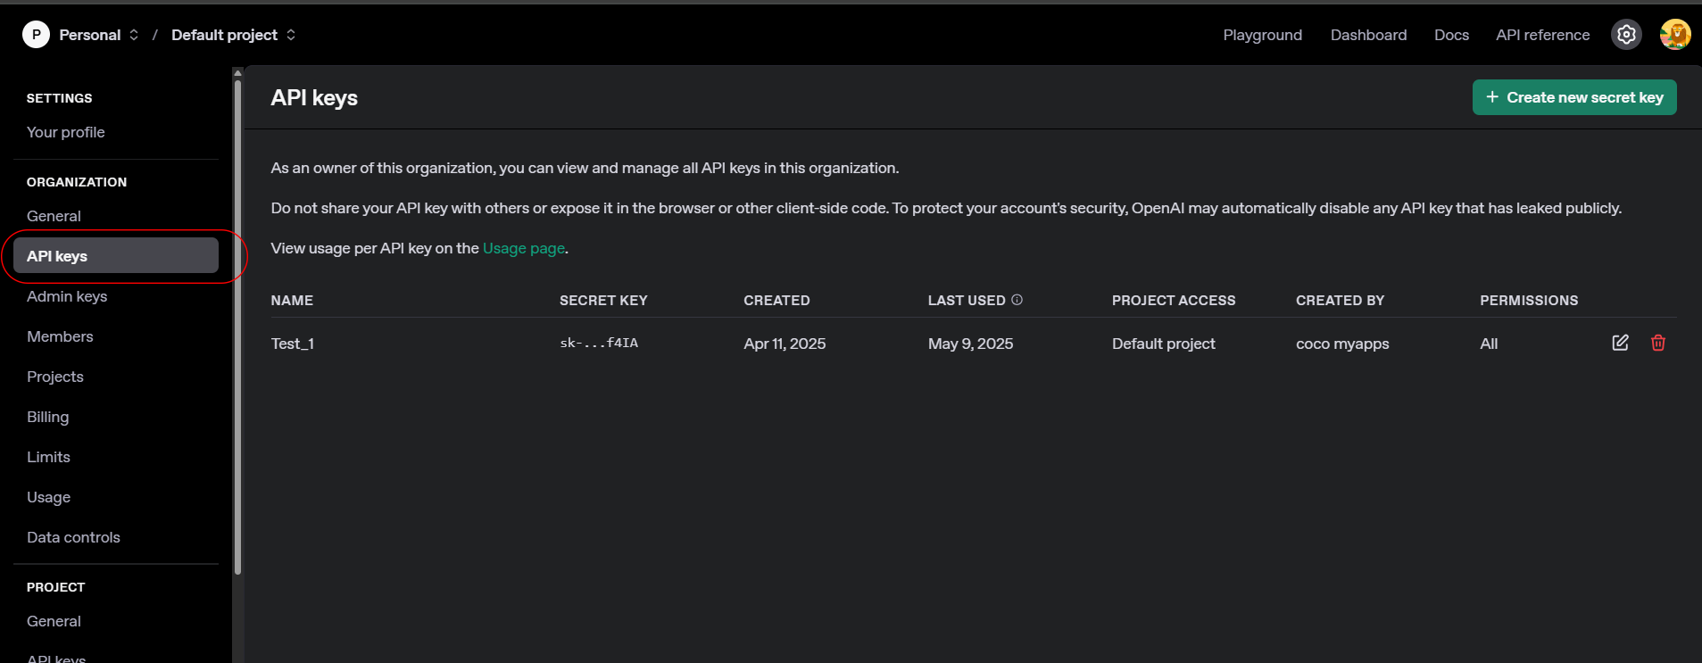Open Data controls in the sidebar
The height and width of the screenshot is (663, 1702).
coord(73,537)
